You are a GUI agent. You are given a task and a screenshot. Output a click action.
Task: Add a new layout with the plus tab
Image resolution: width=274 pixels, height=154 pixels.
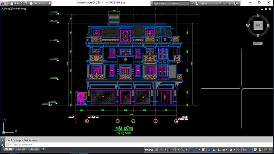pos(43,149)
